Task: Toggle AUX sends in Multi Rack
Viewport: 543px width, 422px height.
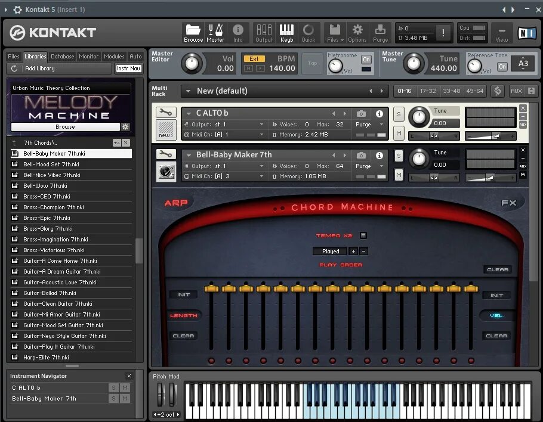Action: (516, 91)
